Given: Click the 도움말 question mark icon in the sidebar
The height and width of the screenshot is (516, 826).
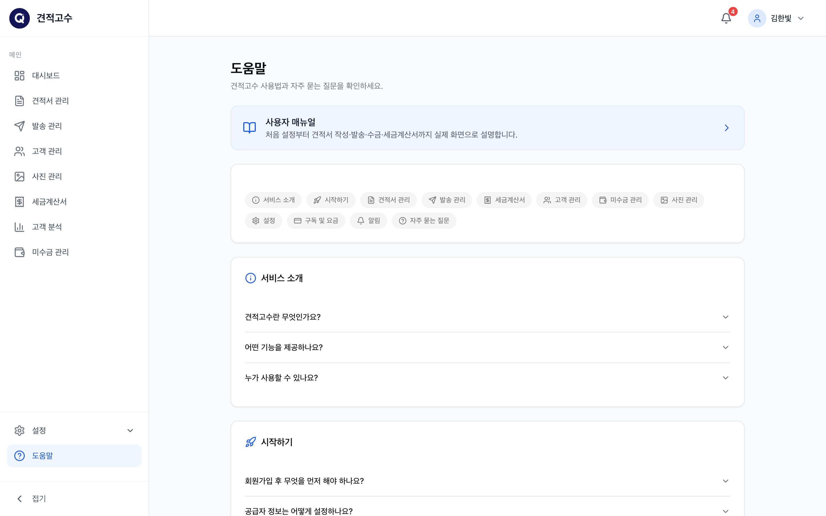Looking at the screenshot, I should click(20, 456).
